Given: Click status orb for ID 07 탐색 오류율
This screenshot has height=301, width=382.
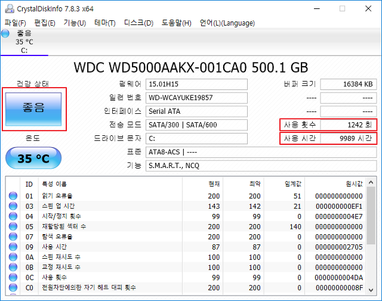Looking at the screenshot, I should click(x=13, y=237).
